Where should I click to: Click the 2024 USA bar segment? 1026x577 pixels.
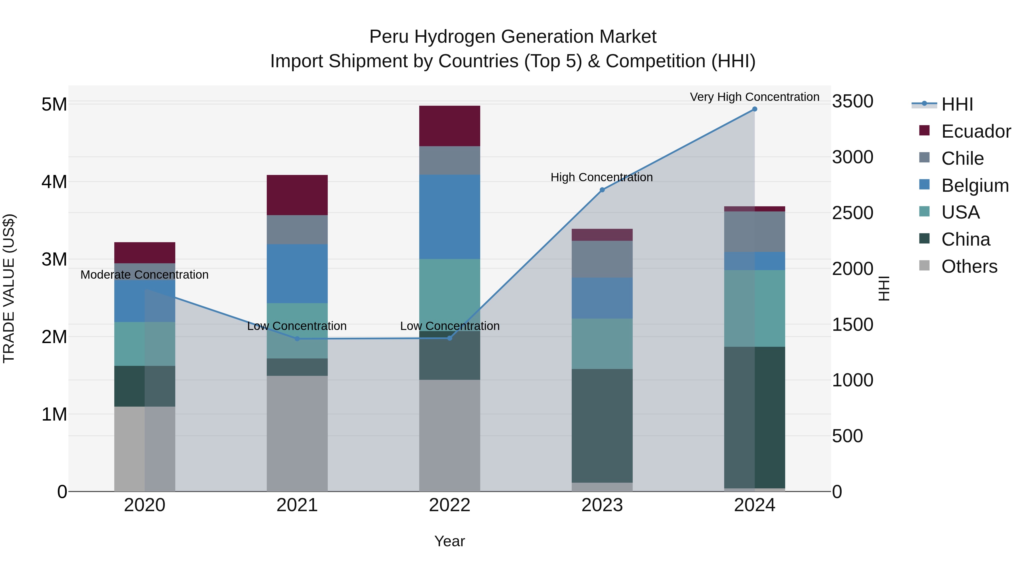[x=754, y=309]
